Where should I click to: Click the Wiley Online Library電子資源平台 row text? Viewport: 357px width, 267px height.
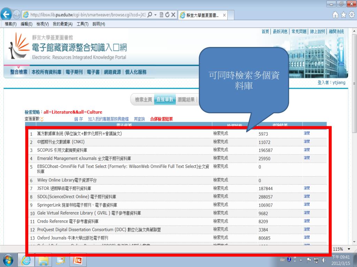tap(67, 180)
